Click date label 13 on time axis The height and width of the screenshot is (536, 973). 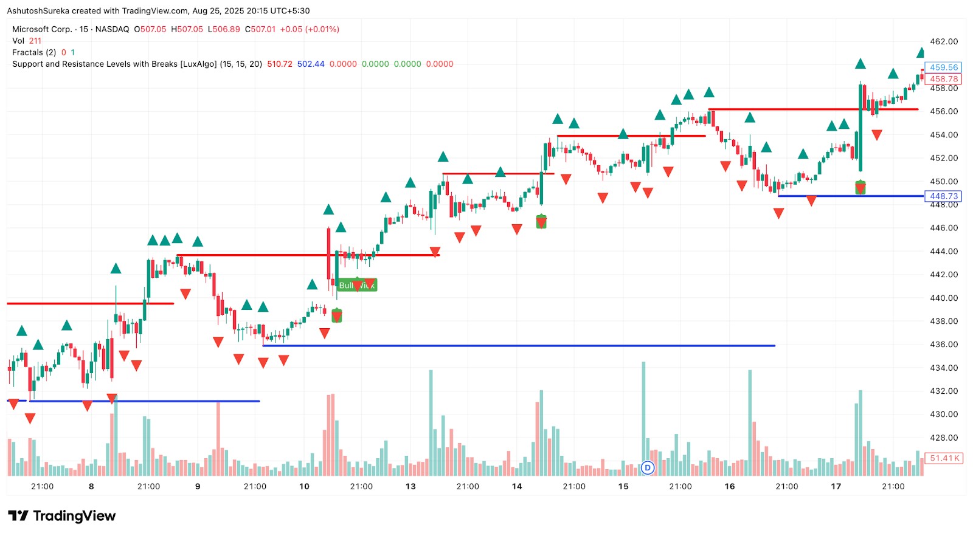[410, 486]
